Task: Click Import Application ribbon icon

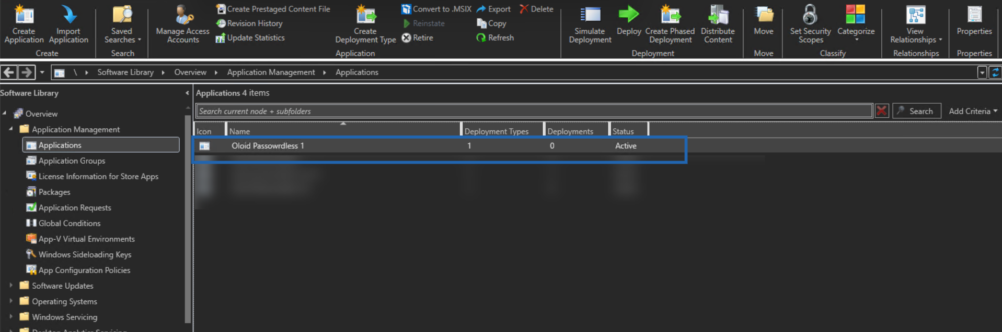Action: pyautogui.click(x=68, y=15)
